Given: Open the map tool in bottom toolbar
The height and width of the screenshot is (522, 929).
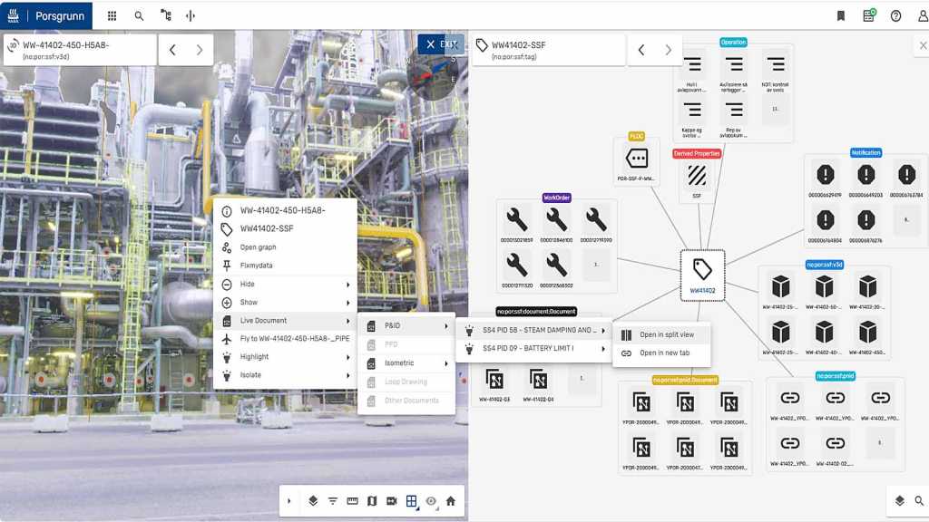Looking at the screenshot, I should click(x=372, y=500).
